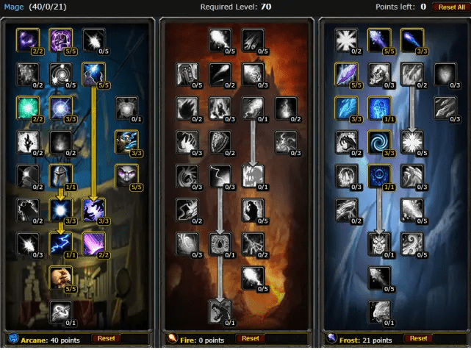This screenshot has height=350, width=471.
Task: Click the Frost tree spec icon at bottom
Action: [331, 338]
